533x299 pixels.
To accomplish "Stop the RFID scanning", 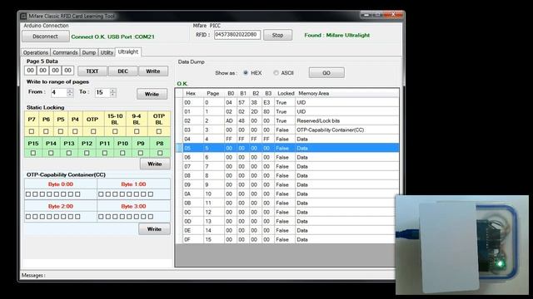I will tap(277, 35).
